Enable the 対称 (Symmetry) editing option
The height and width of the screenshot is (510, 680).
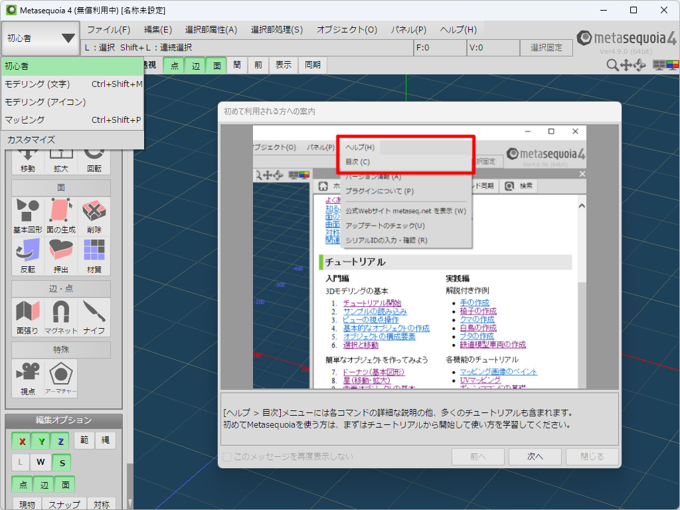(x=102, y=503)
